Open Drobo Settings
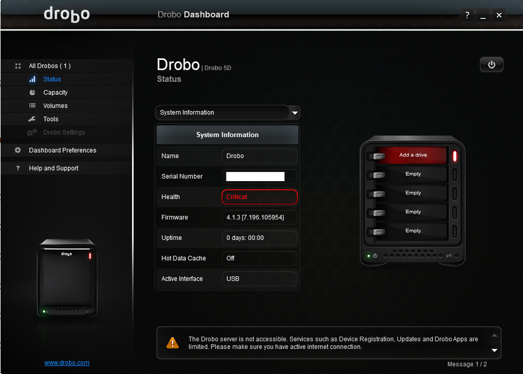This screenshot has height=374, width=523. click(64, 133)
